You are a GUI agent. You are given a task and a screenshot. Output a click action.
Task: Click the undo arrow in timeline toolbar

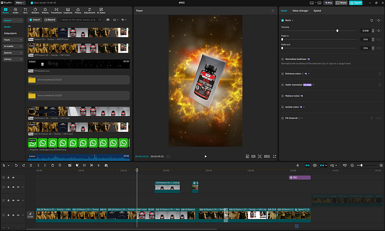[16, 165]
